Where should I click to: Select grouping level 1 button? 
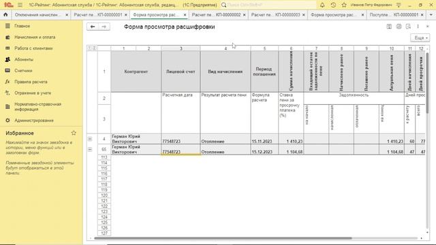tap(89, 48)
